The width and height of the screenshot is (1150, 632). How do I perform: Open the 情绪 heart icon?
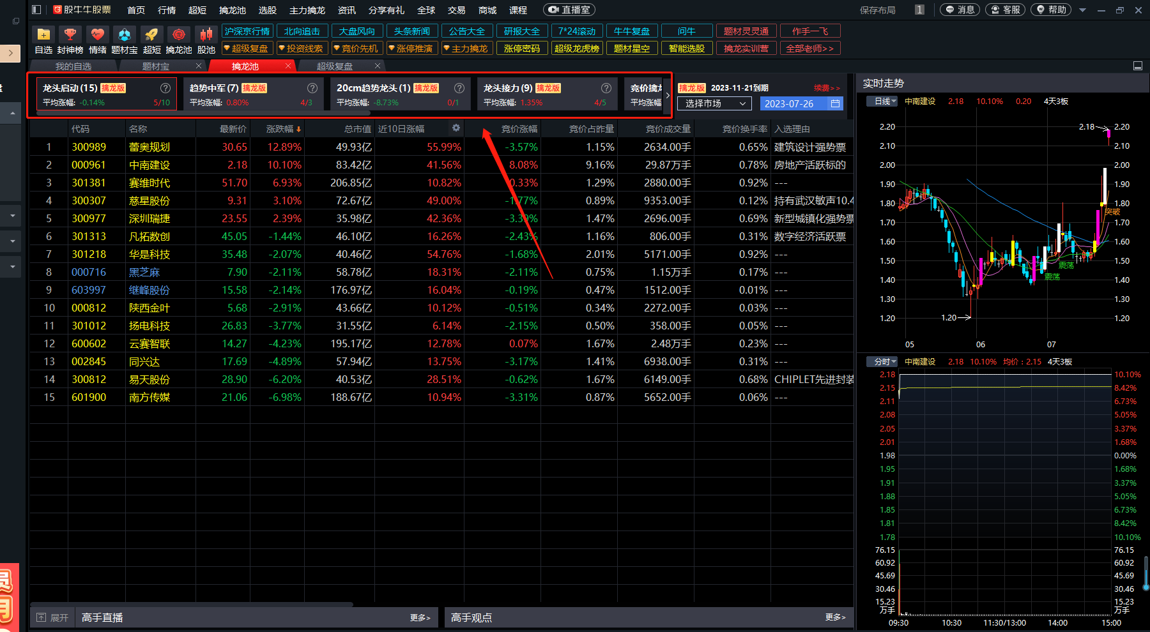pyautogui.click(x=97, y=34)
